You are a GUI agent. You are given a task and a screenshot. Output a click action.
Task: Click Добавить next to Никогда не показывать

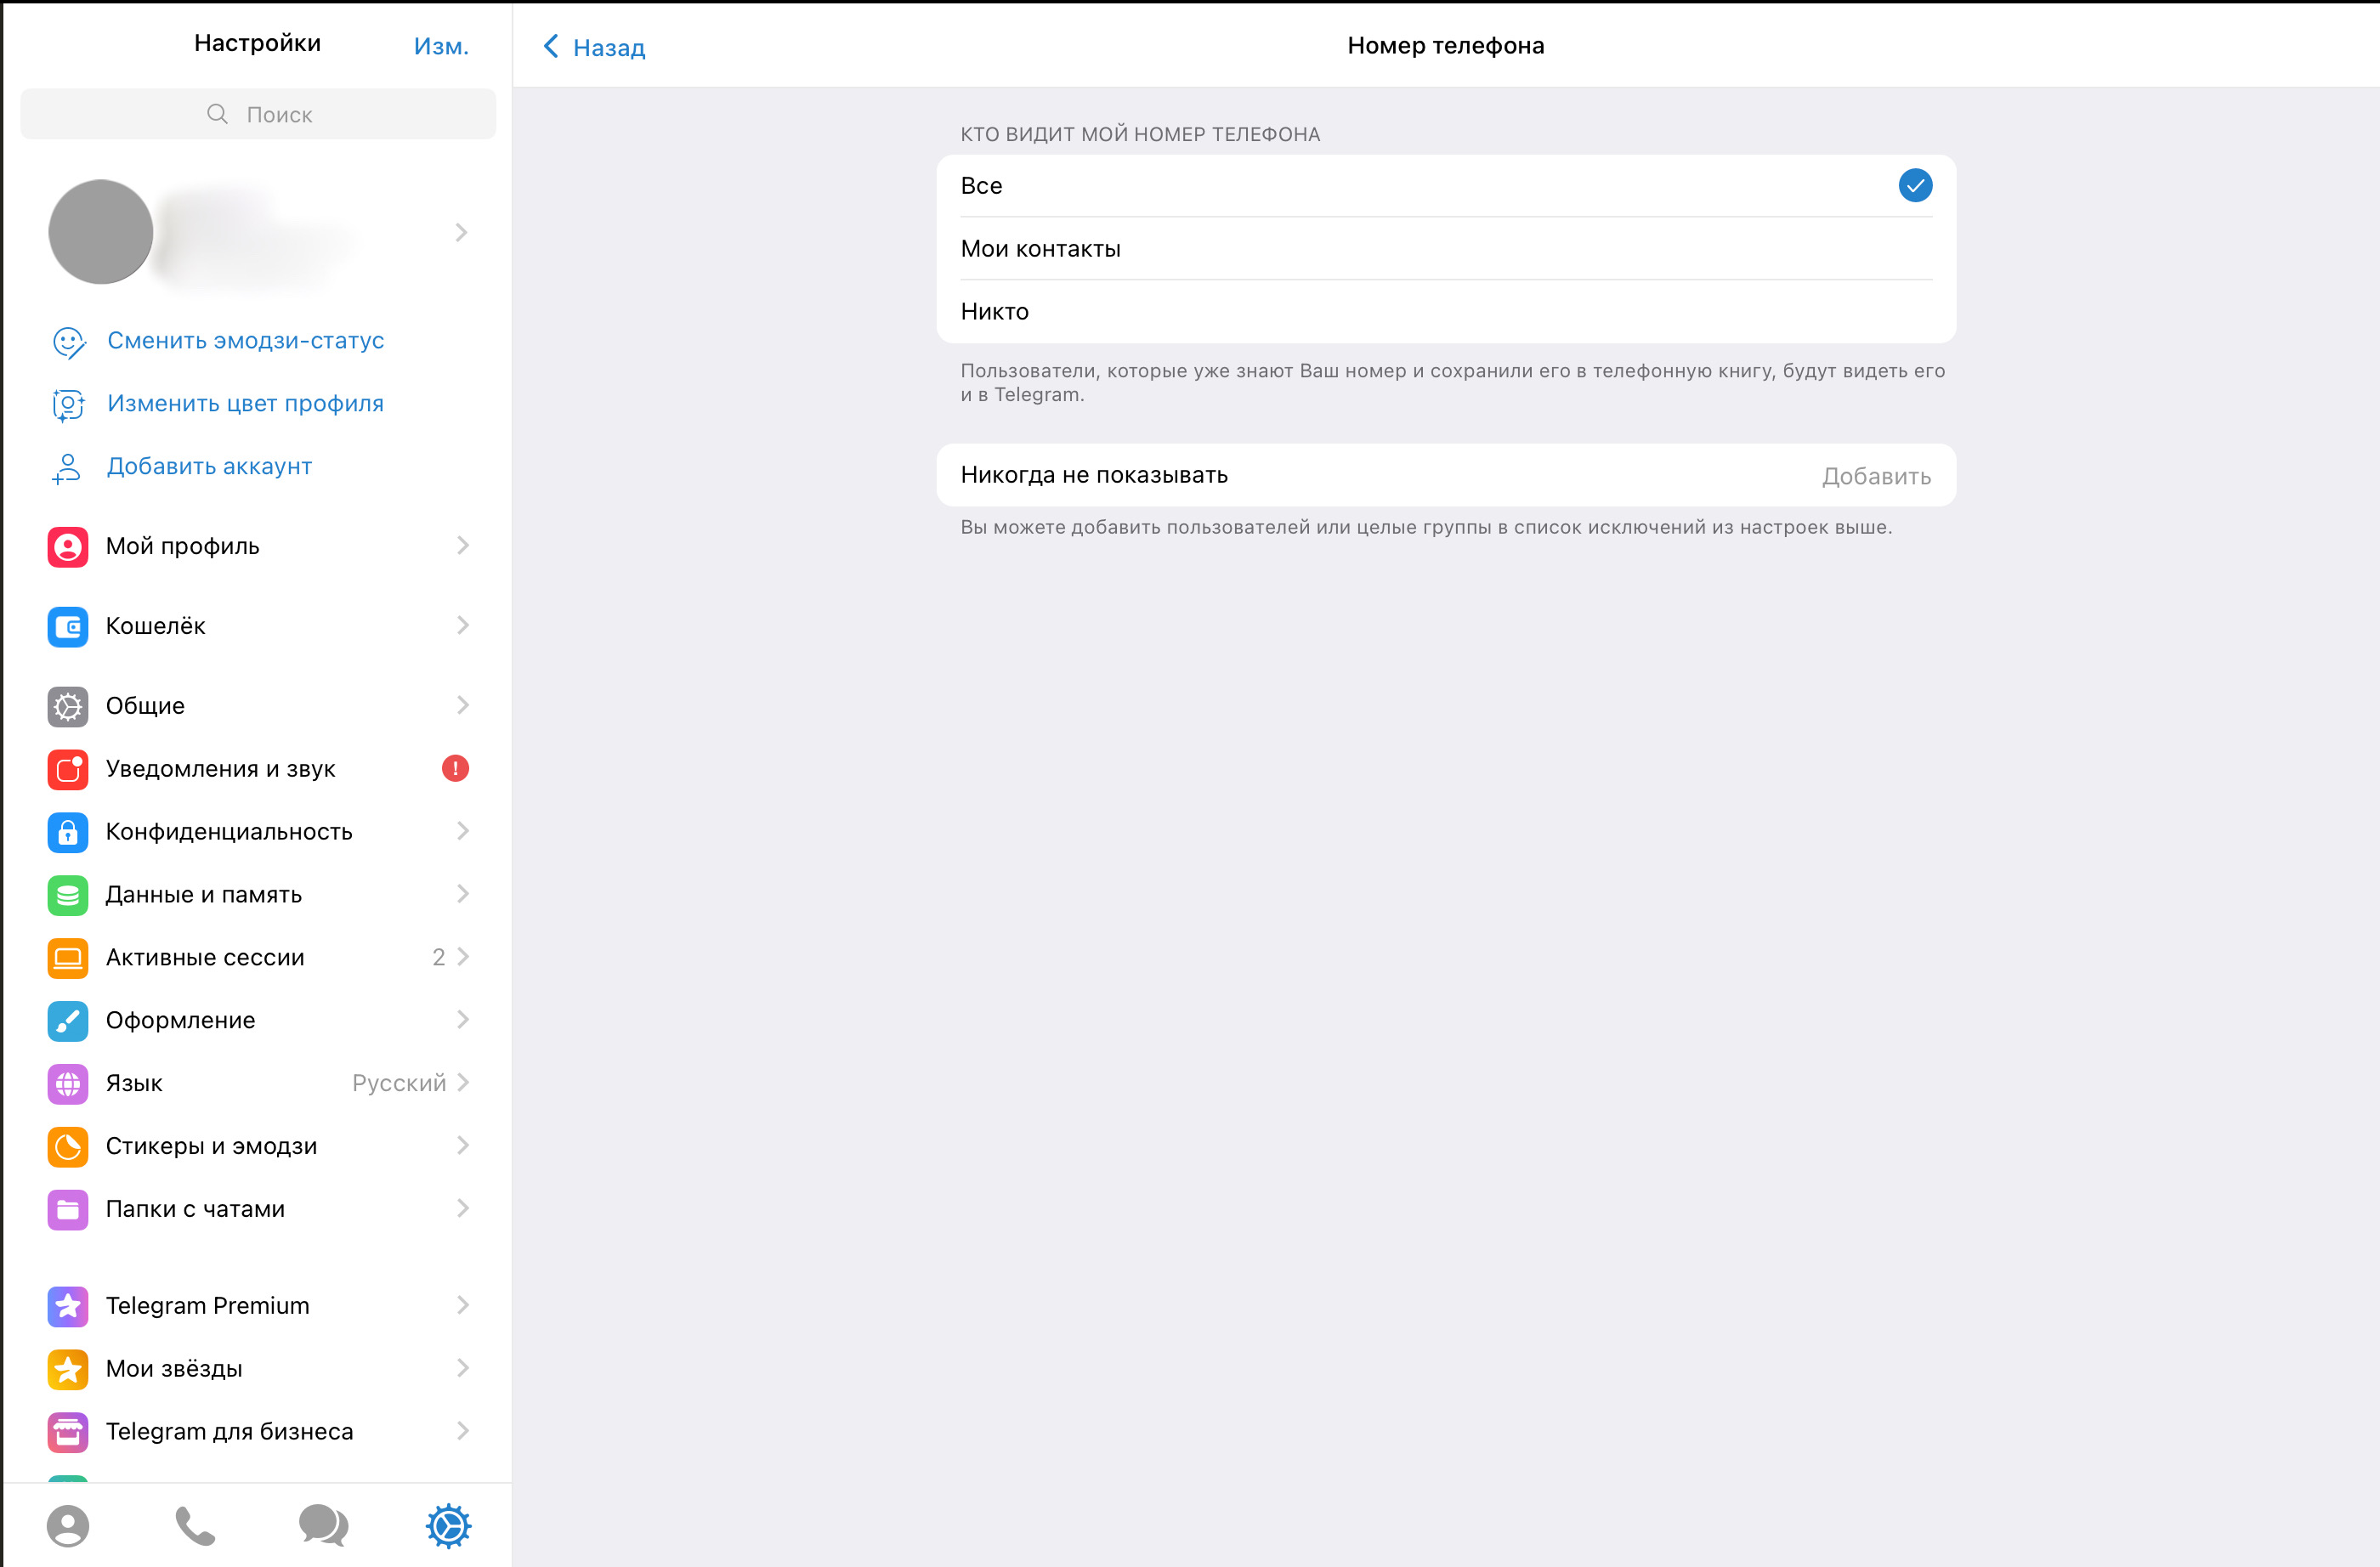point(1875,476)
